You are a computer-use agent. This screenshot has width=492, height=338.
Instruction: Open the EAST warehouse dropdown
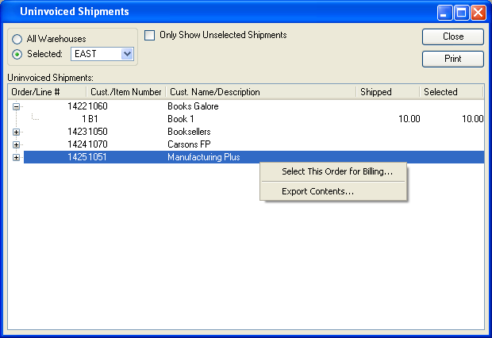point(127,54)
